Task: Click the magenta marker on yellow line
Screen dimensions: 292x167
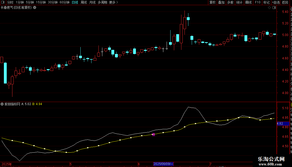Action: point(153,135)
